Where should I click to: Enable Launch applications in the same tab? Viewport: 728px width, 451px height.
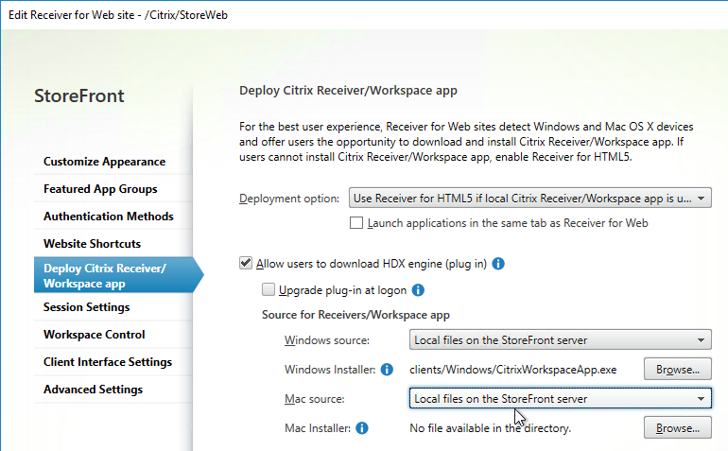356,223
